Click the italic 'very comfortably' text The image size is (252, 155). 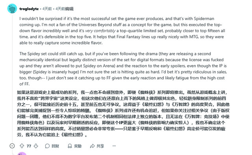coord(100,31)
